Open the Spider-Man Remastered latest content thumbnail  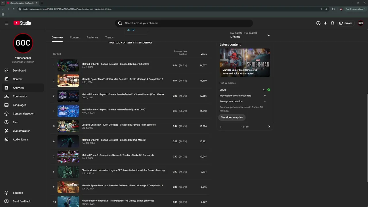[x=245, y=63]
